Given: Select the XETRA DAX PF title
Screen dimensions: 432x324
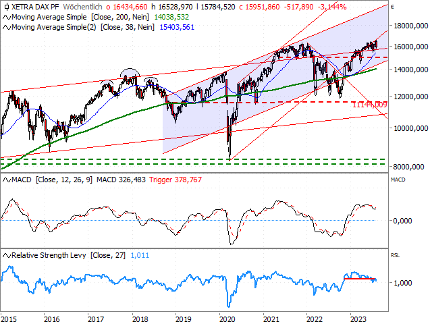Looking at the screenshot, I should [35, 7].
